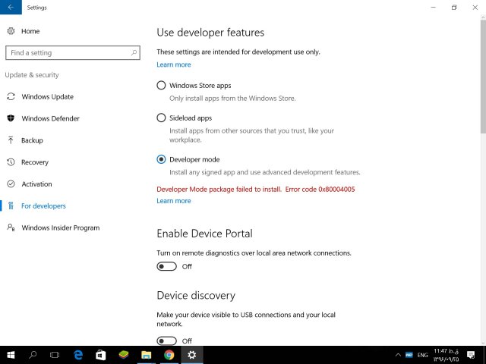Turn on the Device discovery switch
486x364 pixels.
coord(166,340)
